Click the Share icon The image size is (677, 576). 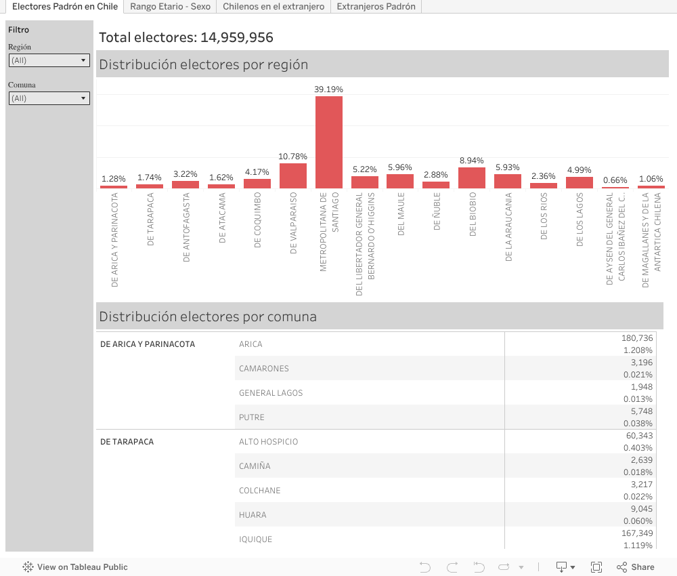pyautogui.click(x=635, y=567)
